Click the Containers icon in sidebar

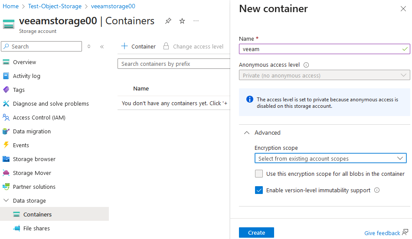pos(16,214)
